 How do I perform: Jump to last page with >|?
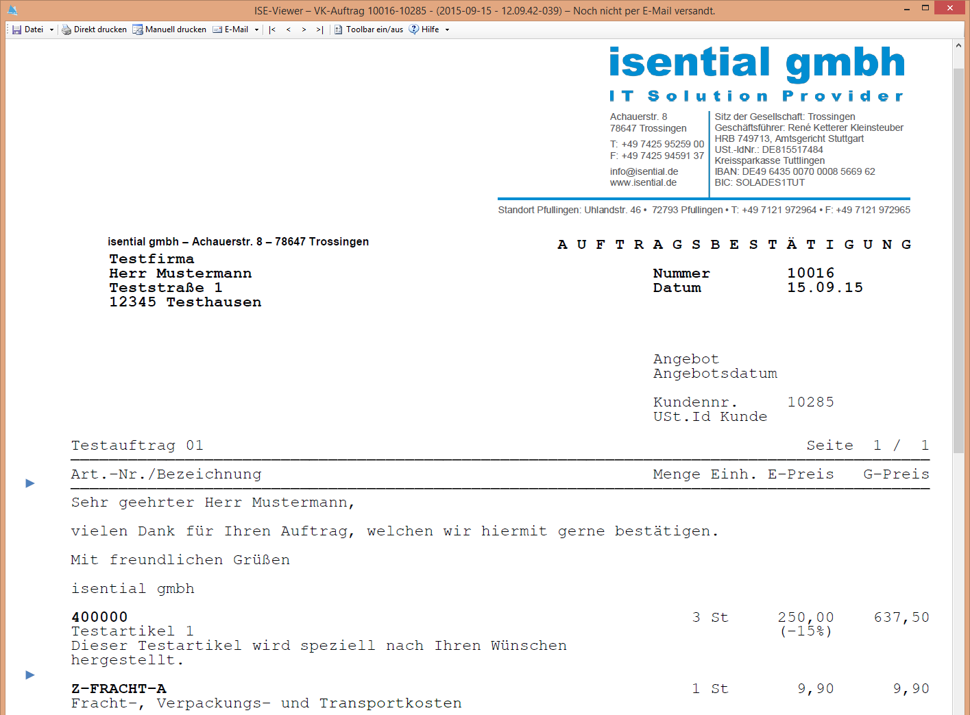319,29
